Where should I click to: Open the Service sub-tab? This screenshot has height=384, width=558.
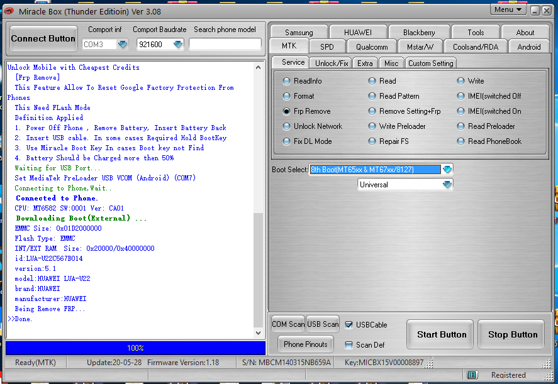(x=293, y=62)
